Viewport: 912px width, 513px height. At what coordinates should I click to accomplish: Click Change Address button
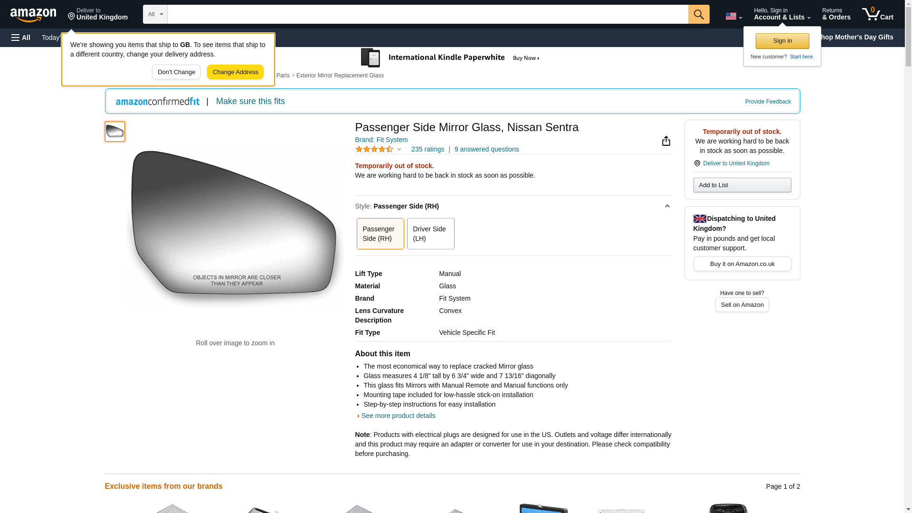235,72
